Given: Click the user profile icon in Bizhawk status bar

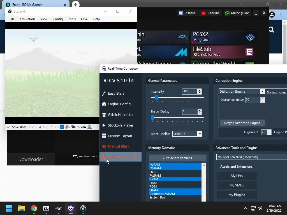Looking at the screenshot, I should point(89,127).
